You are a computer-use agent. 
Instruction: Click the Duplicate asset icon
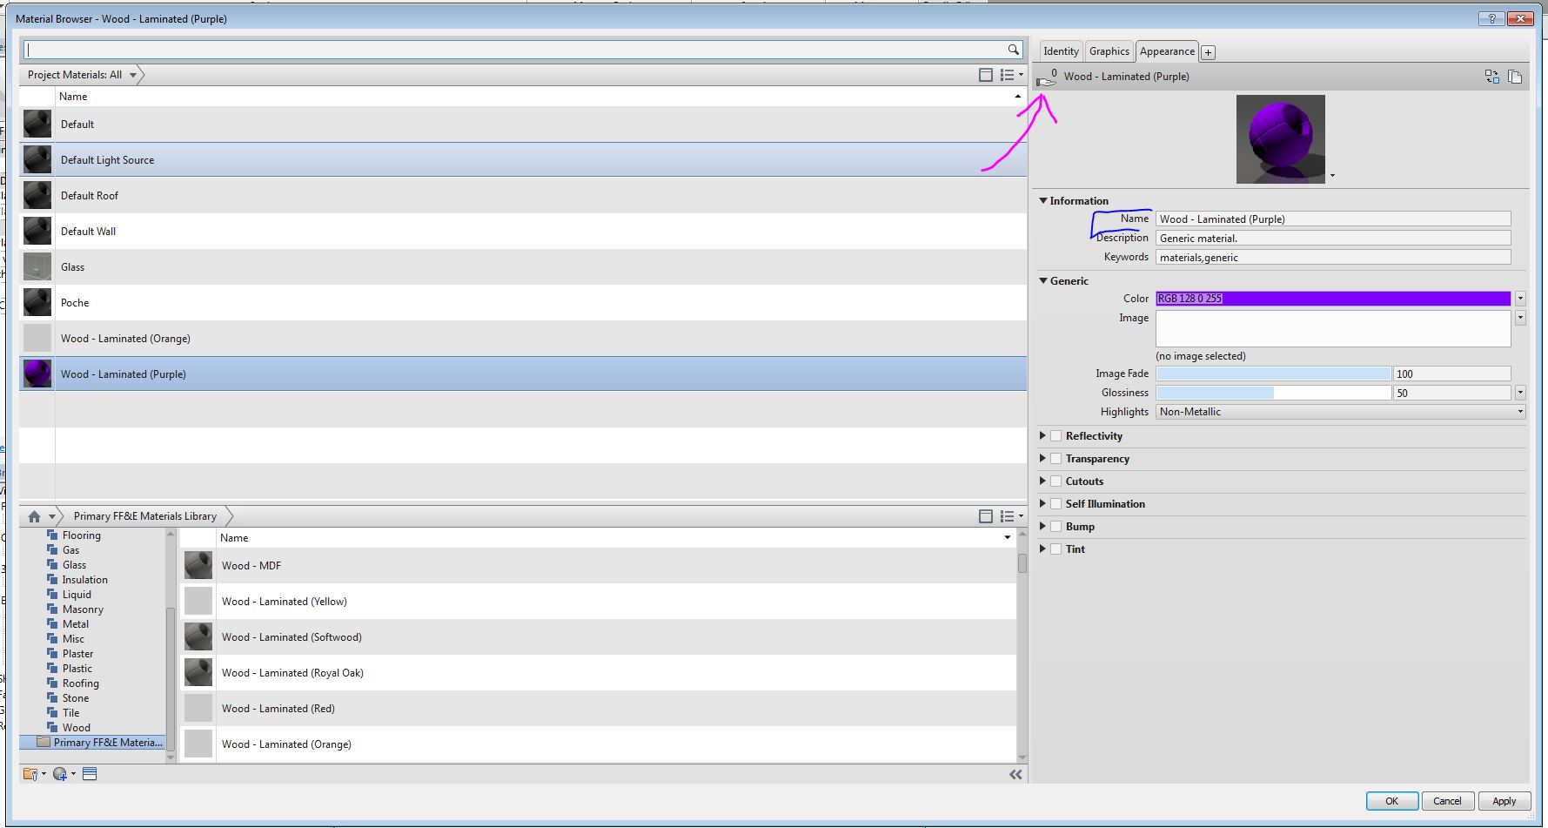tap(1515, 77)
